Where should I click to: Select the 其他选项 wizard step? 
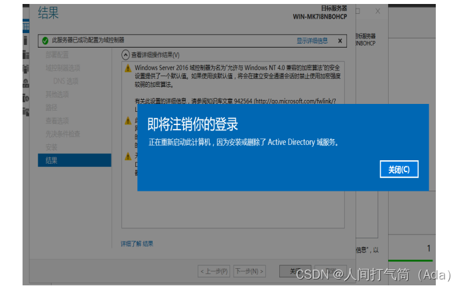[x=57, y=95]
